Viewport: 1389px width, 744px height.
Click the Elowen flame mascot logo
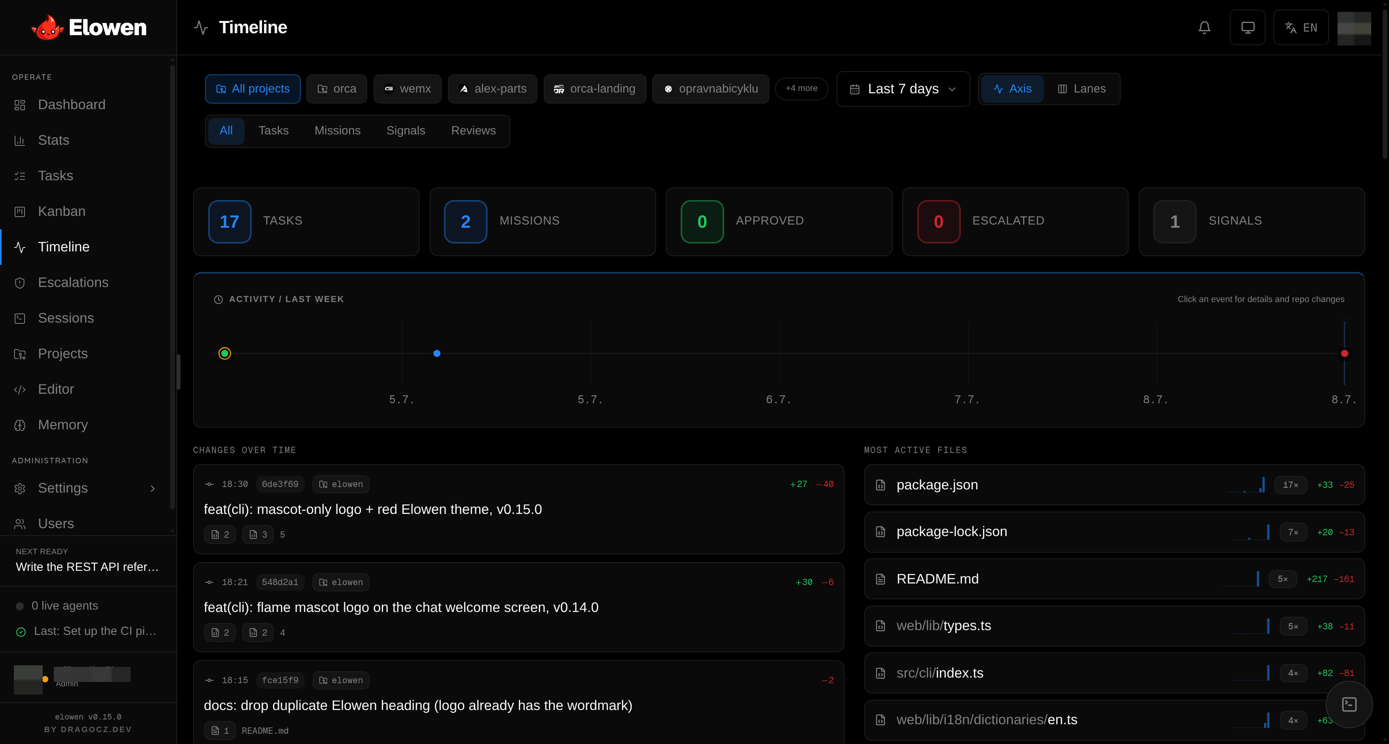coord(47,28)
